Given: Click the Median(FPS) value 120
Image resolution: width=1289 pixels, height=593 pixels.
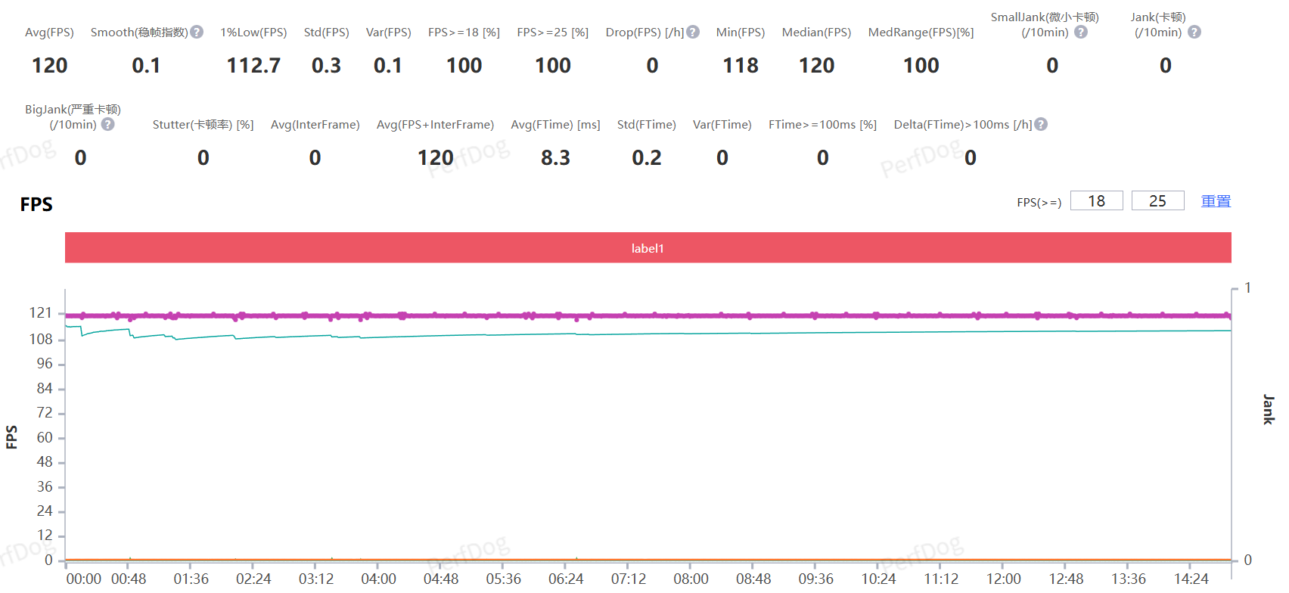Looking at the screenshot, I should [817, 66].
